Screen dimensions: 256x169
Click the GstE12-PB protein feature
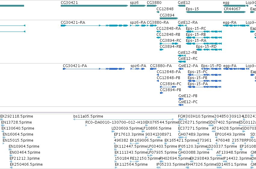point(181,99)
